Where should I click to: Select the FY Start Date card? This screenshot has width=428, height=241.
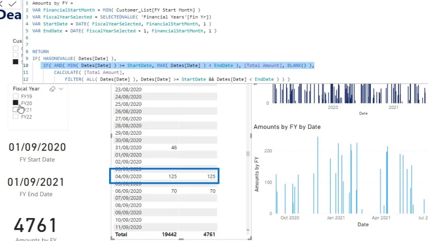pos(37,152)
